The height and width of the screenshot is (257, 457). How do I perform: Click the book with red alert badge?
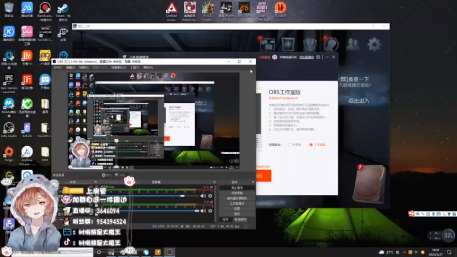click(369, 183)
